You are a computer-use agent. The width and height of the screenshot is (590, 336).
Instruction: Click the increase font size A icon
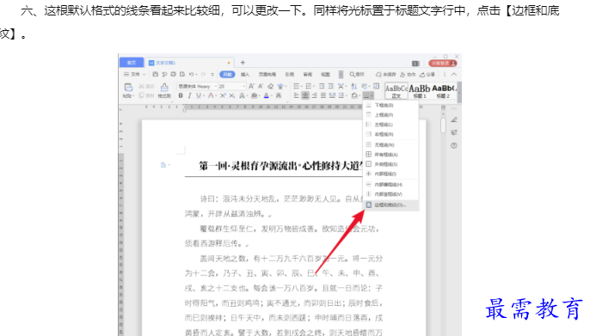pos(251,87)
